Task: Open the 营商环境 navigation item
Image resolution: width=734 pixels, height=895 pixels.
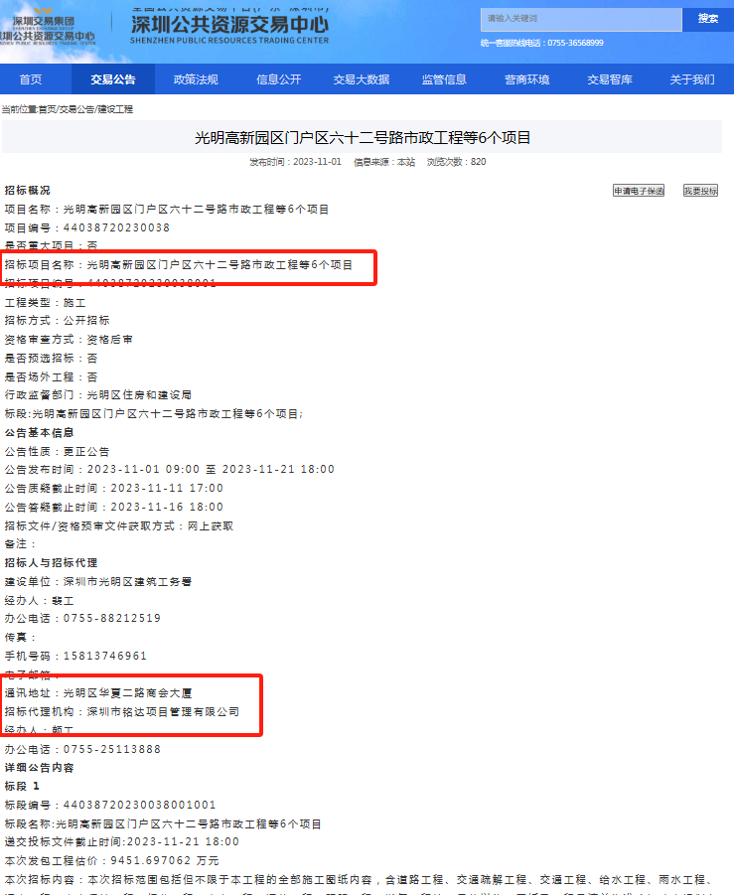Action: pos(526,79)
